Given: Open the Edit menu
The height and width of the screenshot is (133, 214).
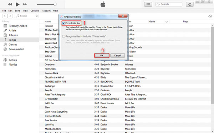Looking at the screenshot, I should (x=10, y=11).
